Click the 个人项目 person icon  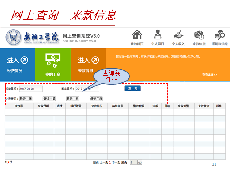[x=159, y=35]
